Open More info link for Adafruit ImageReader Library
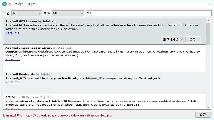Viewport: 214px width, 120px height. [12, 59]
